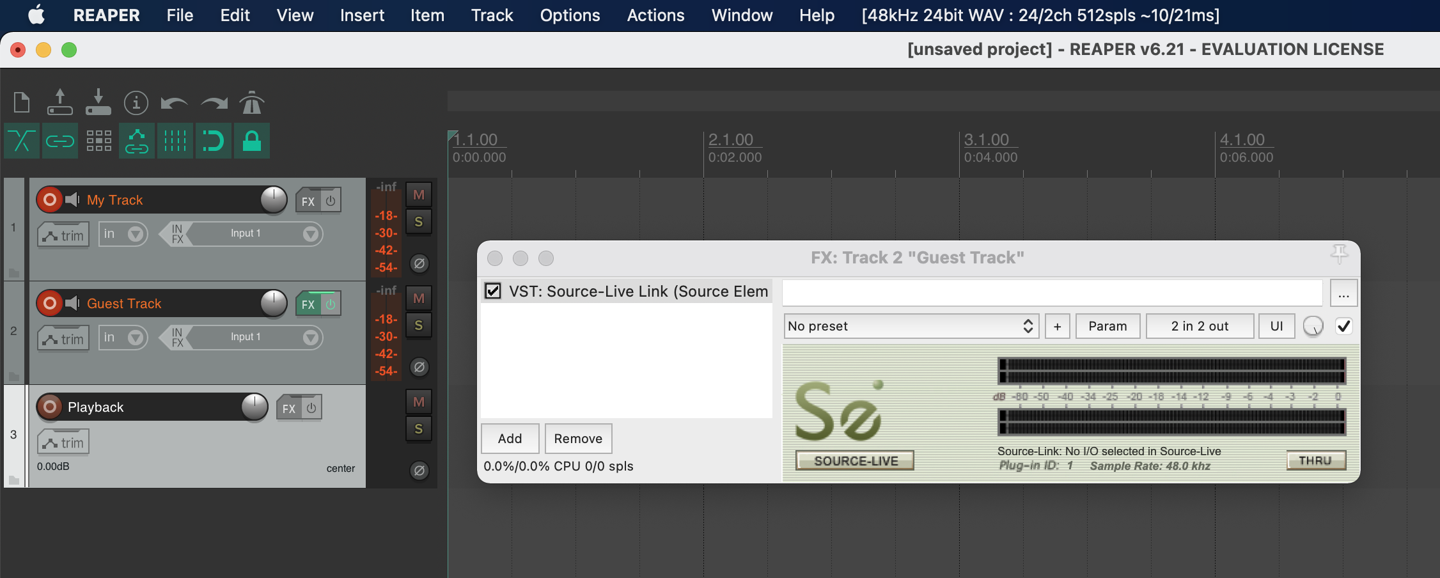1440x578 pixels.
Task: Toggle the Metronome icon
Action: click(x=252, y=102)
